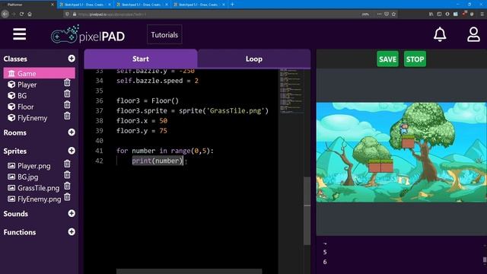This screenshot has width=487, height=274.
Task: Delete the BG class
Action: click(x=67, y=94)
